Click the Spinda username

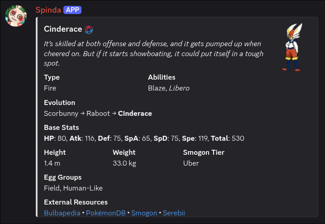point(48,10)
